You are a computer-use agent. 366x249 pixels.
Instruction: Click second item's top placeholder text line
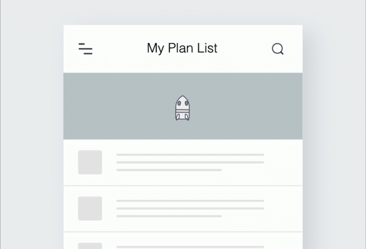190,201
